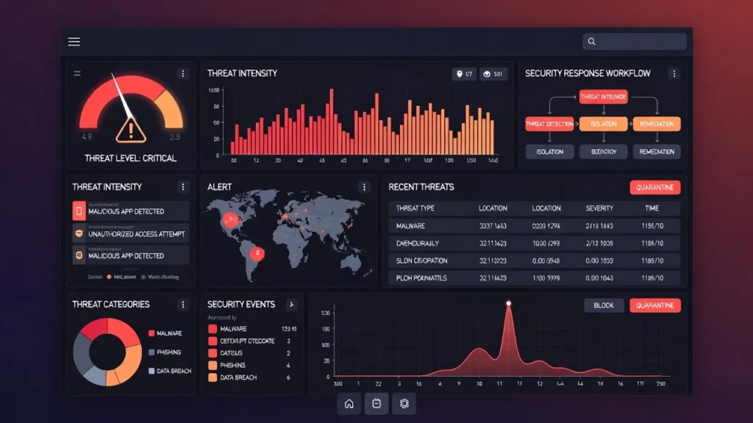Open the Threat Categories panel options menu
This screenshot has width=753, height=423.
[x=182, y=304]
